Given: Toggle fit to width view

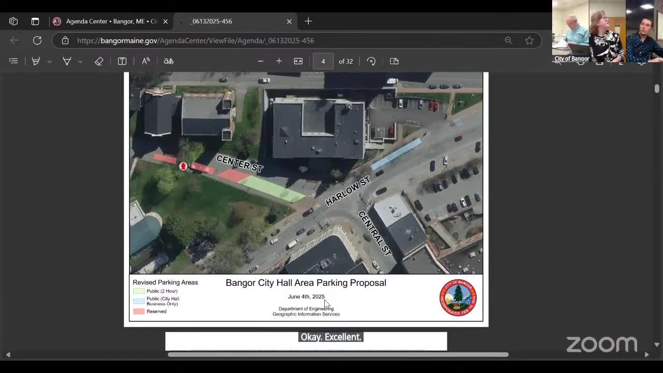Looking at the screenshot, I should (298, 61).
